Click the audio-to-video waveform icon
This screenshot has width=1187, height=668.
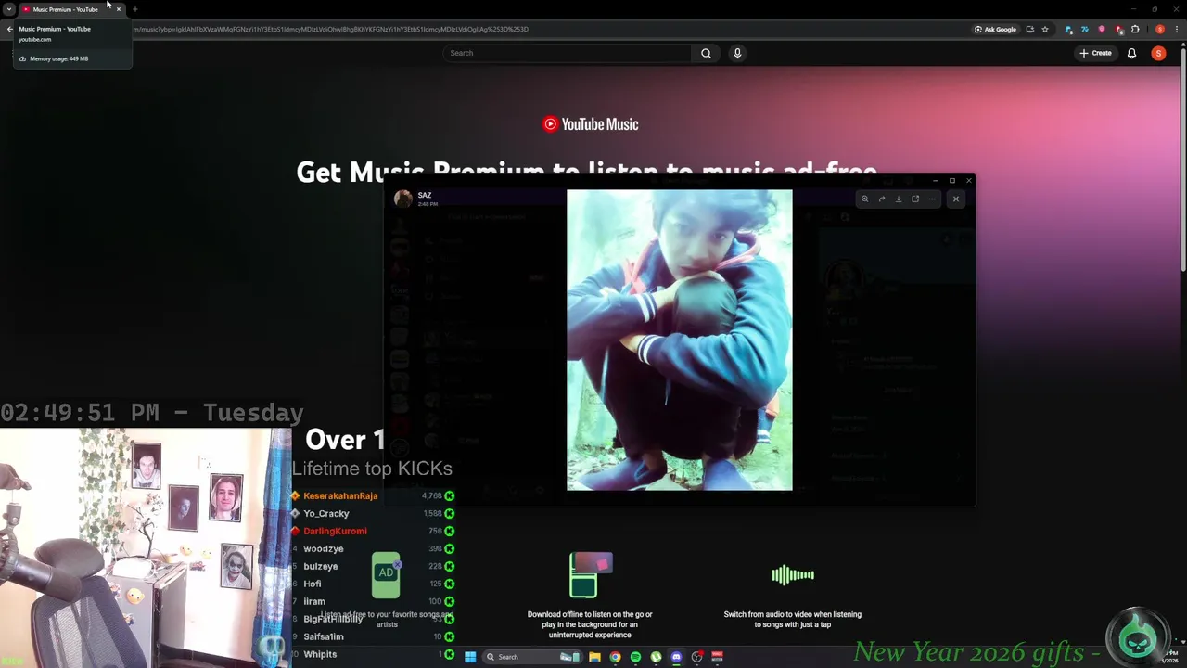click(793, 575)
